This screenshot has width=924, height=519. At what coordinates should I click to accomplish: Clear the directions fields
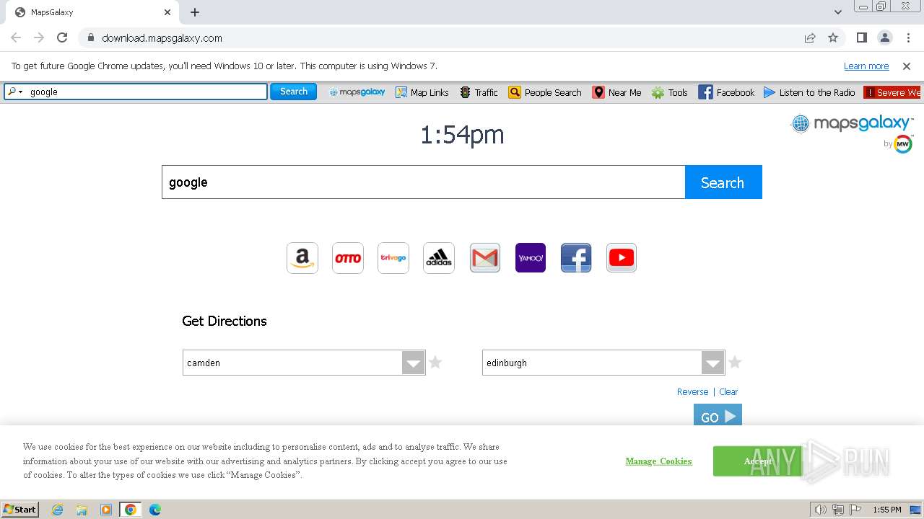[x=728, y=392]
